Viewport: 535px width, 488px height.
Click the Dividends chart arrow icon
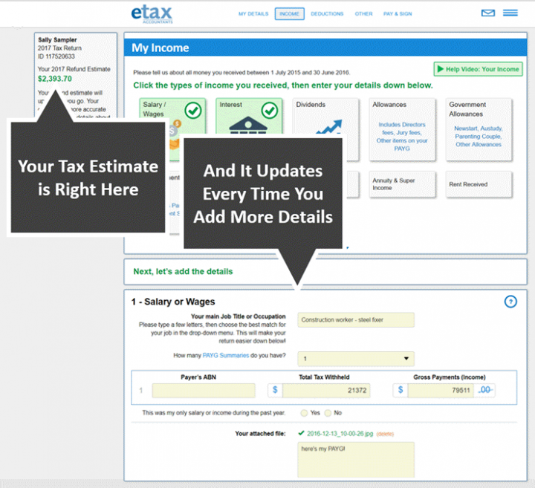pyautogui.click(x=329, y=126)
